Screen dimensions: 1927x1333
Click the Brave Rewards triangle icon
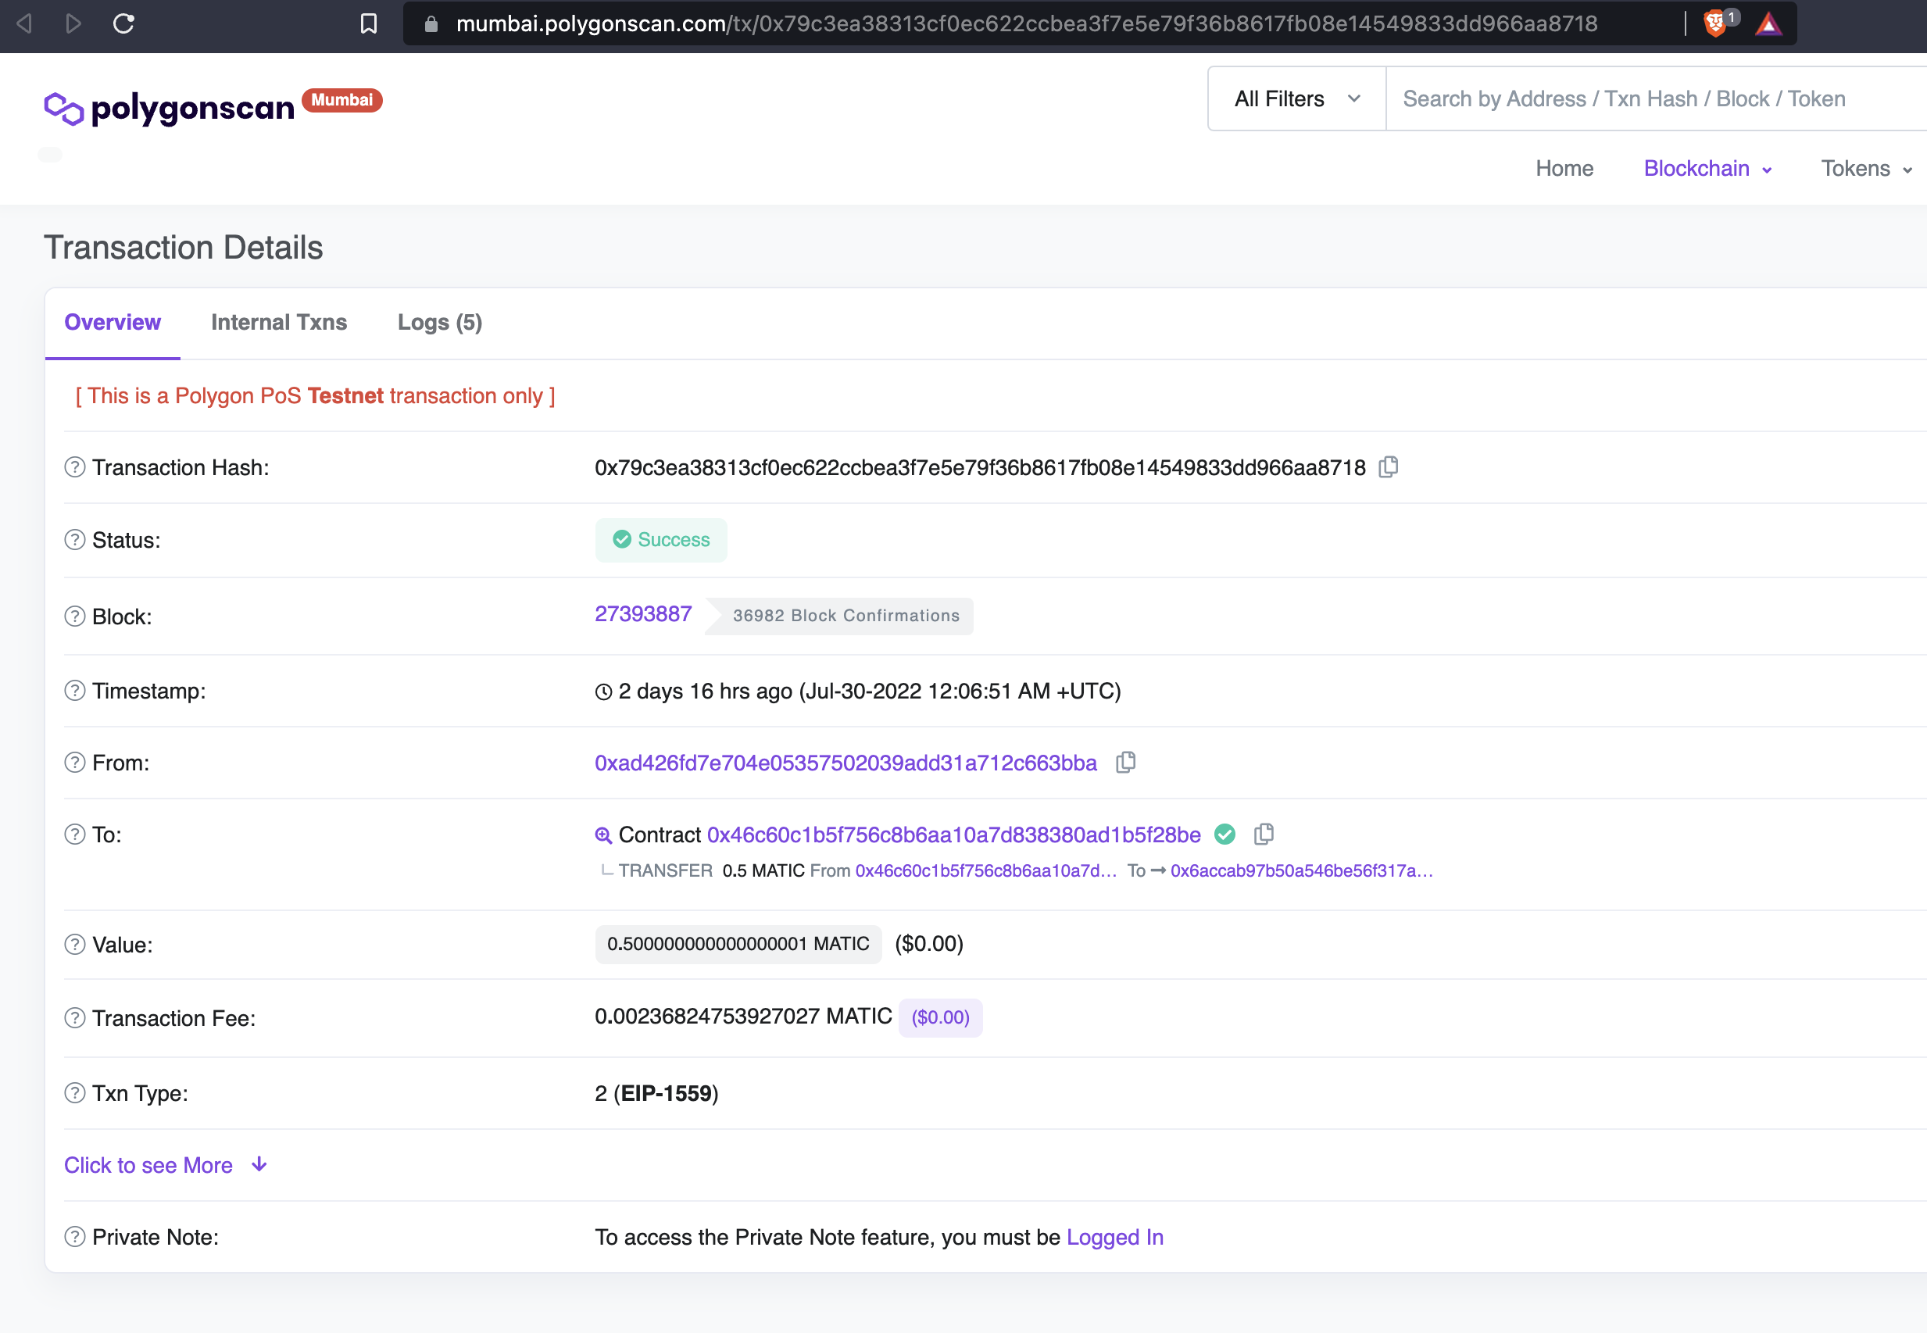pyautogui.click(x=1768, y=23)
